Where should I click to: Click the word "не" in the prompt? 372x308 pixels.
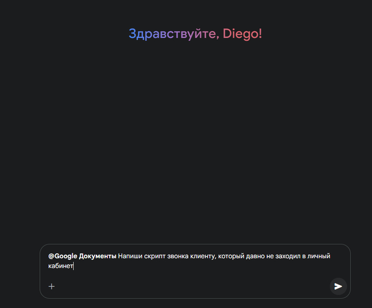pyautogui.click(x=287, y=257)
